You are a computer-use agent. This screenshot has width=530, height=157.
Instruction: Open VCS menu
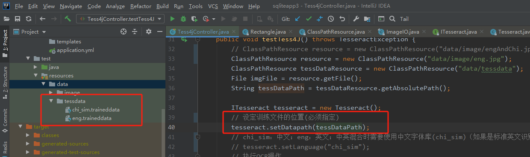213,6
